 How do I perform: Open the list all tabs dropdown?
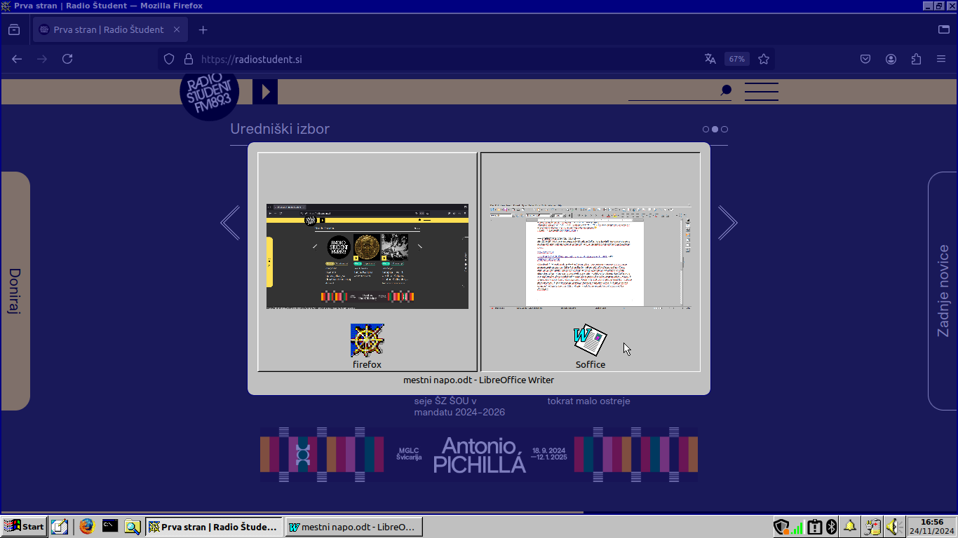[943, 29]
